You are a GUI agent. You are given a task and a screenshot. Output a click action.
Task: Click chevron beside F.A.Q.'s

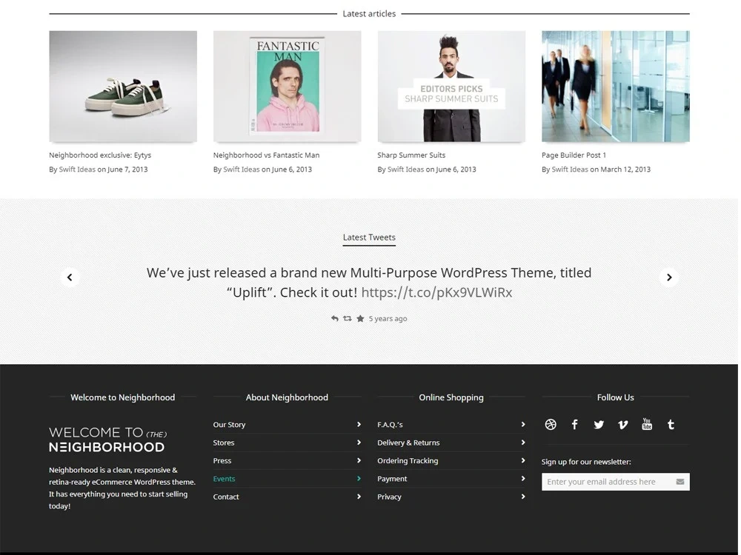point(522,425)
